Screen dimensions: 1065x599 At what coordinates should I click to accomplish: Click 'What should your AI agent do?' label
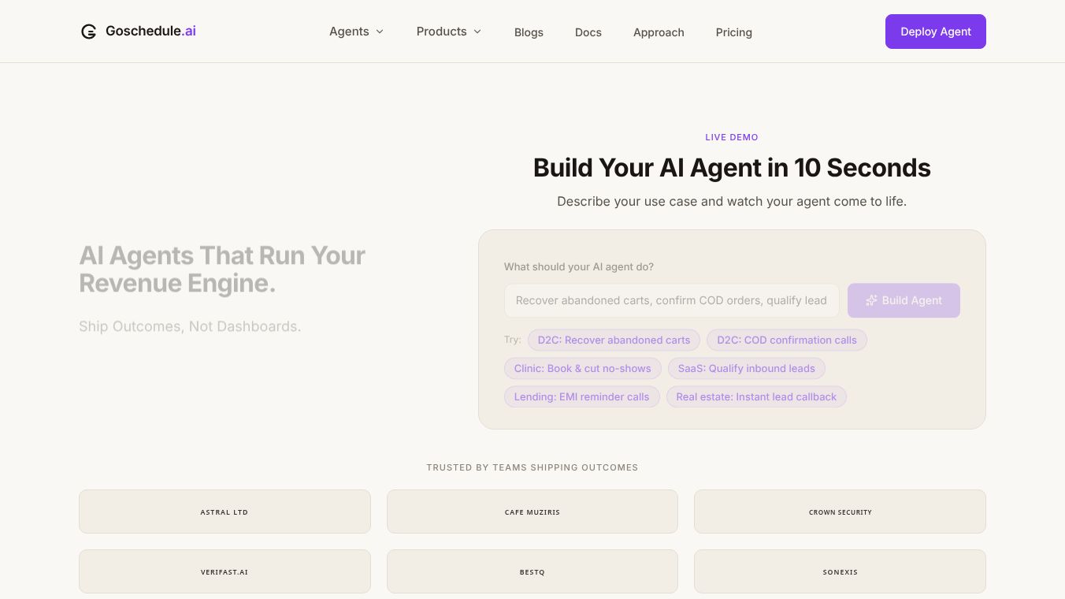pos(579,267)
